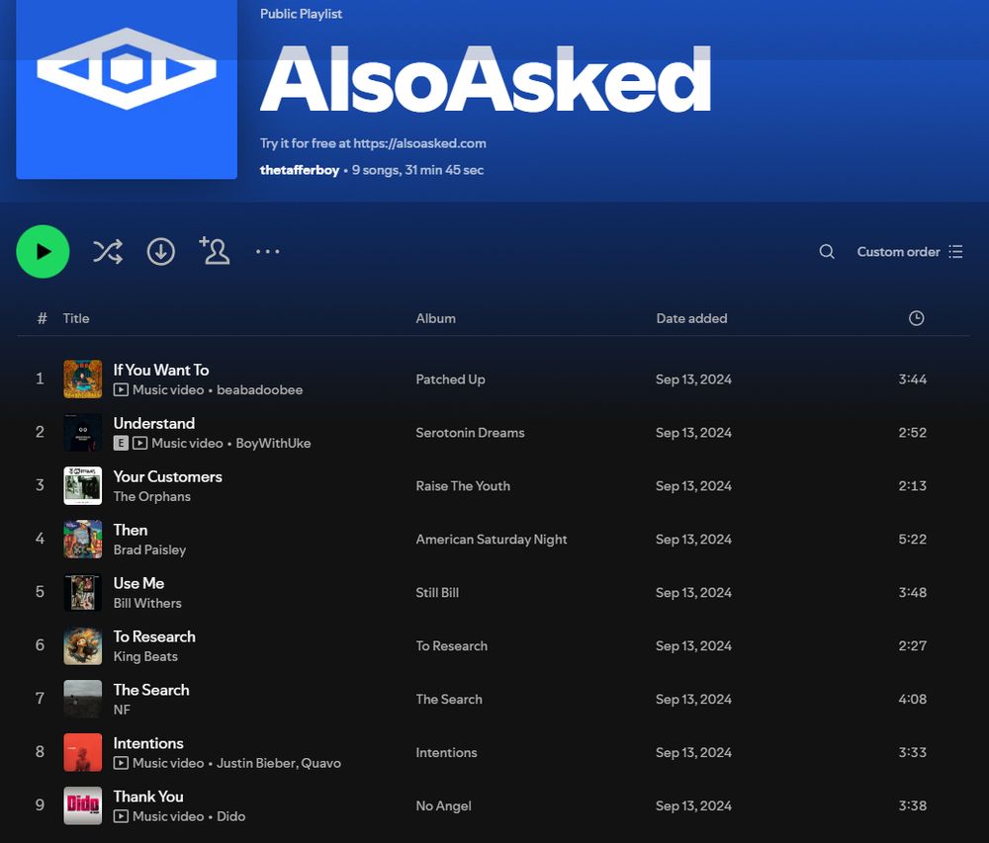Viewport: 989px width, 843px height.
Task: Open more options for the playlist
Action: 267,251
